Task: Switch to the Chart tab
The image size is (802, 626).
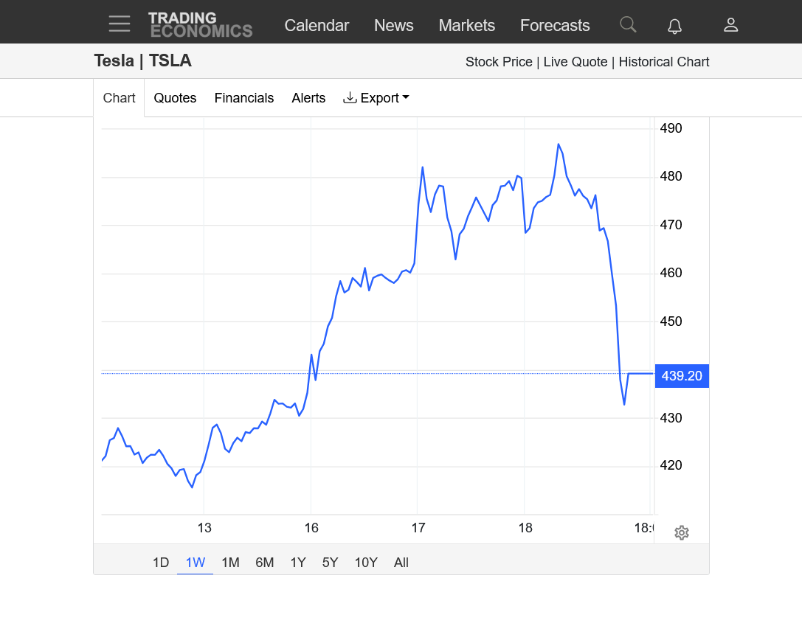Action: [x=120, y=98]
